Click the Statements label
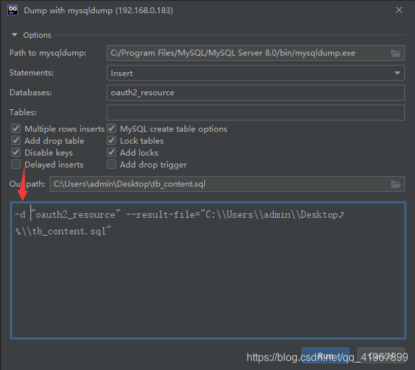Viewport: 415px width, 370px height. pyautogui.click(x=32, y=73)
